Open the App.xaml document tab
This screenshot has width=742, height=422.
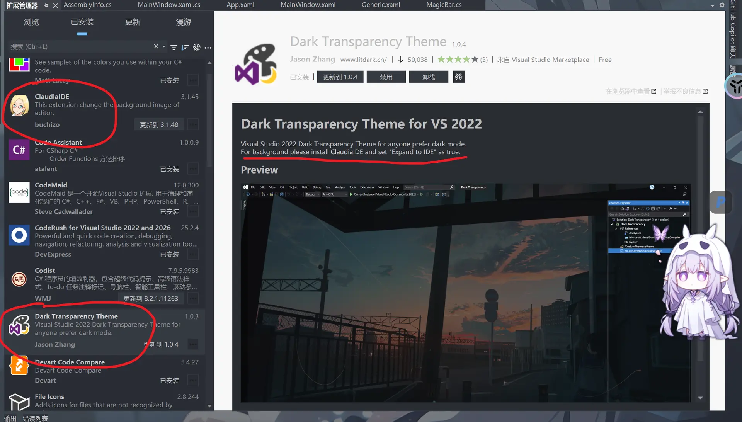click(x=240, y=5)
